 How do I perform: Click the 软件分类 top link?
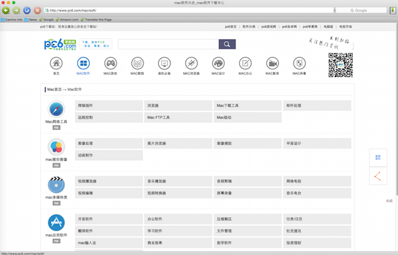(249, 27)
